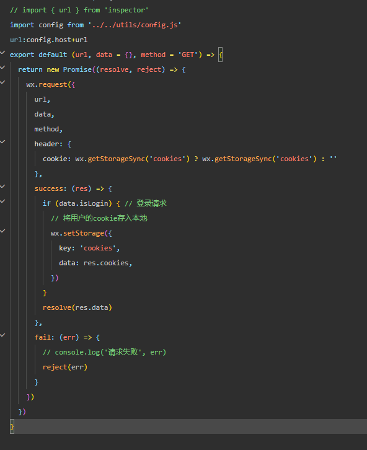
Task: Collapse the export default function fold arrow
Action: click(x=2, y=53)
